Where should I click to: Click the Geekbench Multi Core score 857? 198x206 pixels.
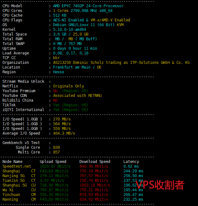(57, 152)
